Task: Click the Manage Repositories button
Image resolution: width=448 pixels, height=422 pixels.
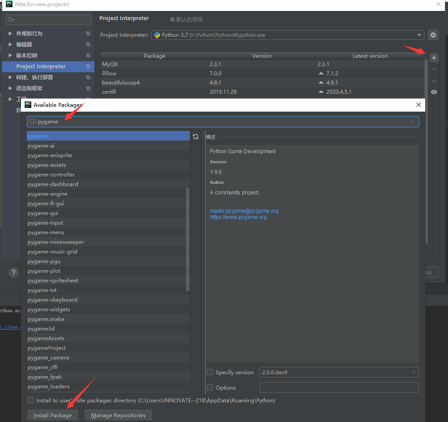Action: coord(118,415)
